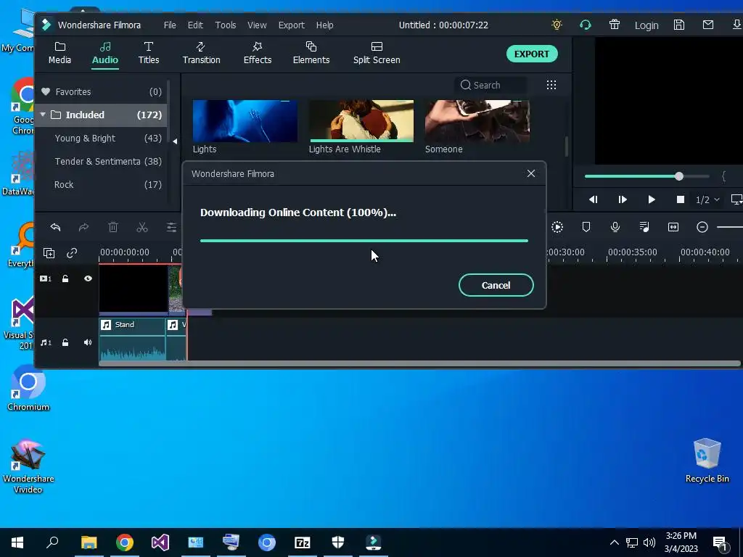Collapse the Included folder
This screenshot has width=743, height=557.
(x=43, y=115)
